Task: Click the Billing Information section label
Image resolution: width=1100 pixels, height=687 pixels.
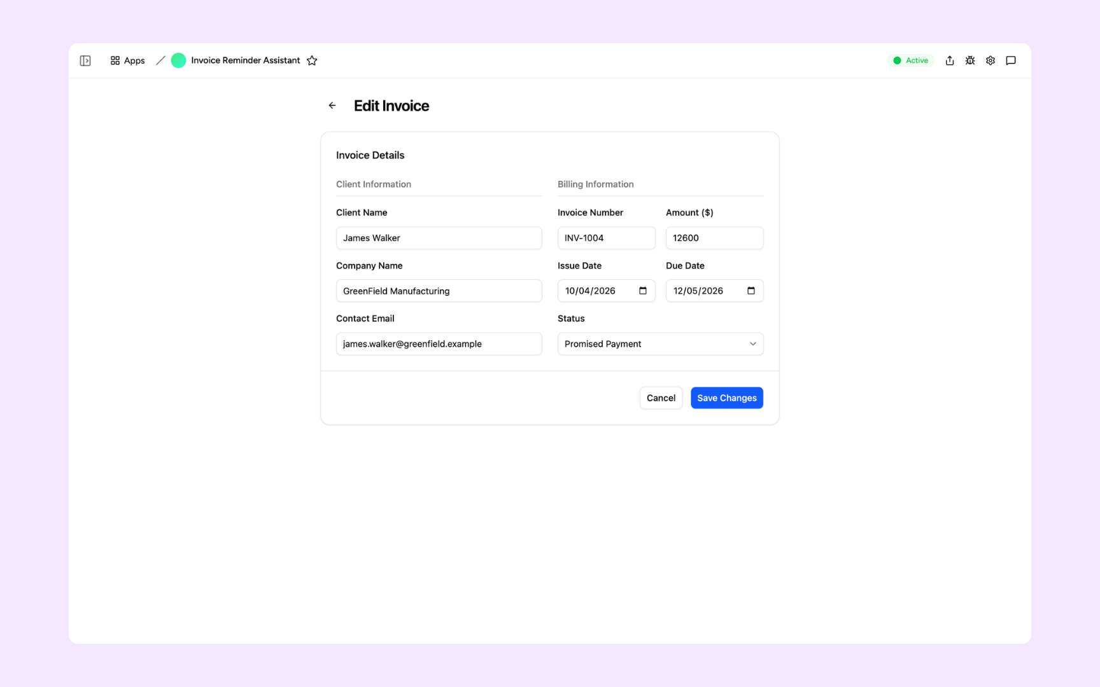Action: pos(596,184)
